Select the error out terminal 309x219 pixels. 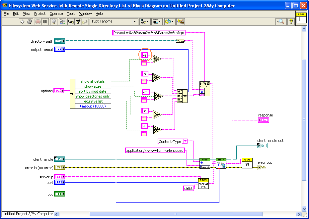pyautogui.click(x=263, y=167)
